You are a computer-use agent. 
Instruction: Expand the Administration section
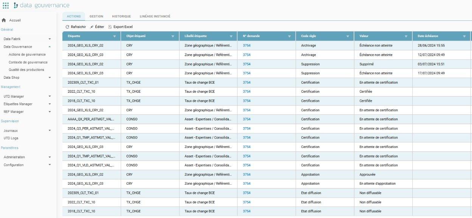click(50, 157)
